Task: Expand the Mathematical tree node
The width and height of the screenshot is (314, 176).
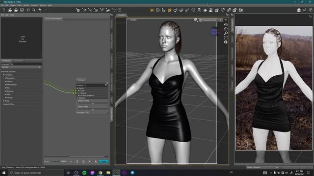Action: (5, 85)
